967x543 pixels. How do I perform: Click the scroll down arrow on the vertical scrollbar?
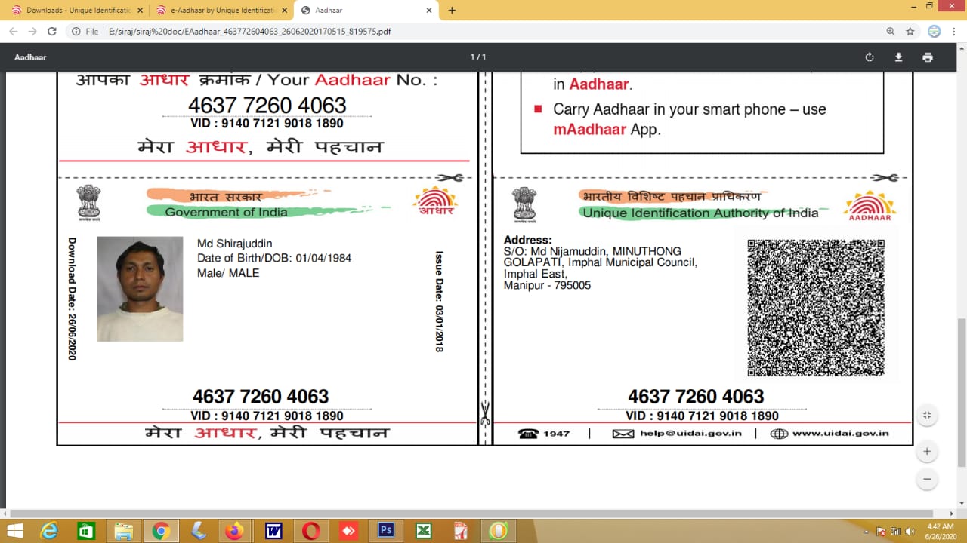point(962,503)
